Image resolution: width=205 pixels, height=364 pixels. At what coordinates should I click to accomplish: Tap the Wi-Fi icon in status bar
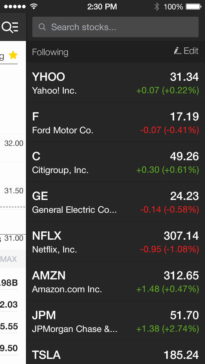[x=33, y=7]
